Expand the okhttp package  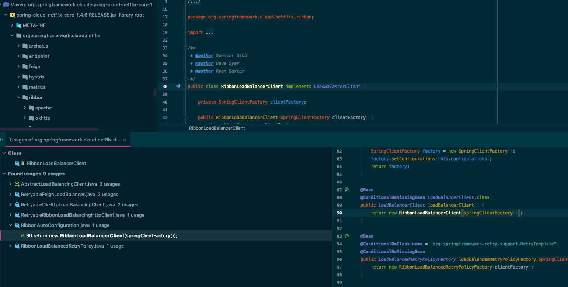pos(25,118)
